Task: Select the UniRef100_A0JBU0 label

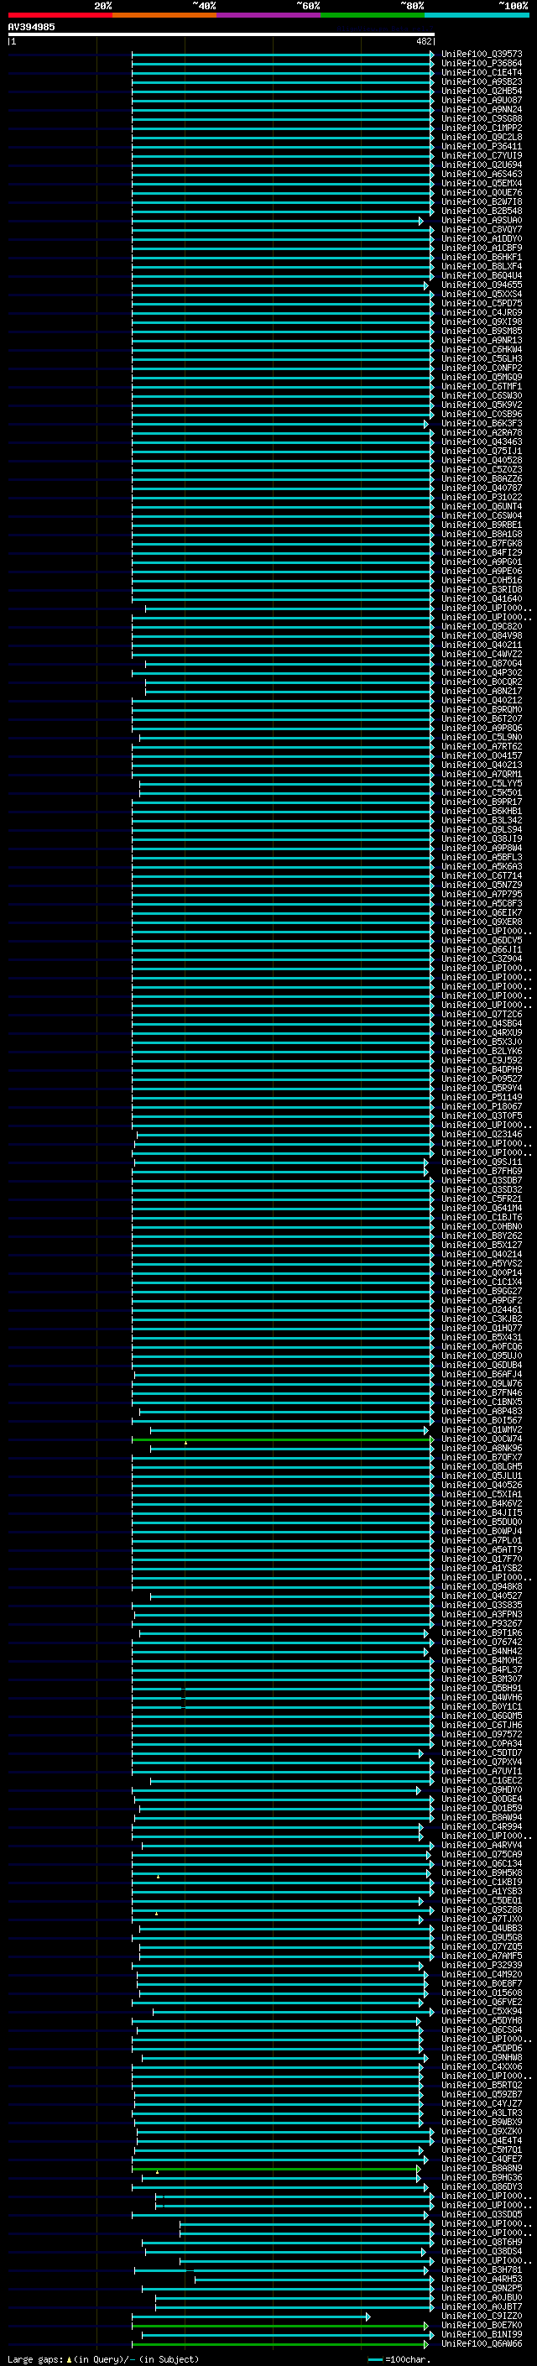Action: [x=482, y=2297]
